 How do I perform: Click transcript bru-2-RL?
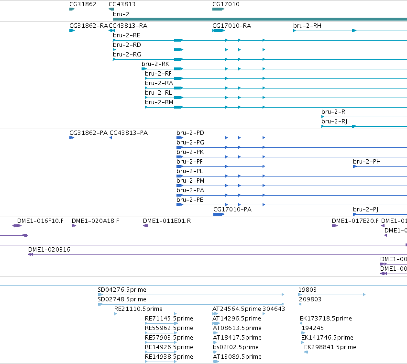(x=158, y=93)
